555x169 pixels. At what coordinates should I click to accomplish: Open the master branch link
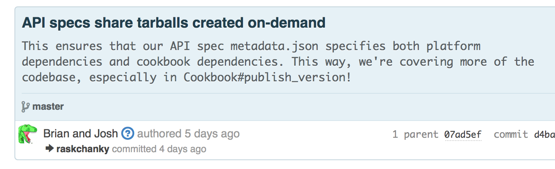click(x=48, y=107)
